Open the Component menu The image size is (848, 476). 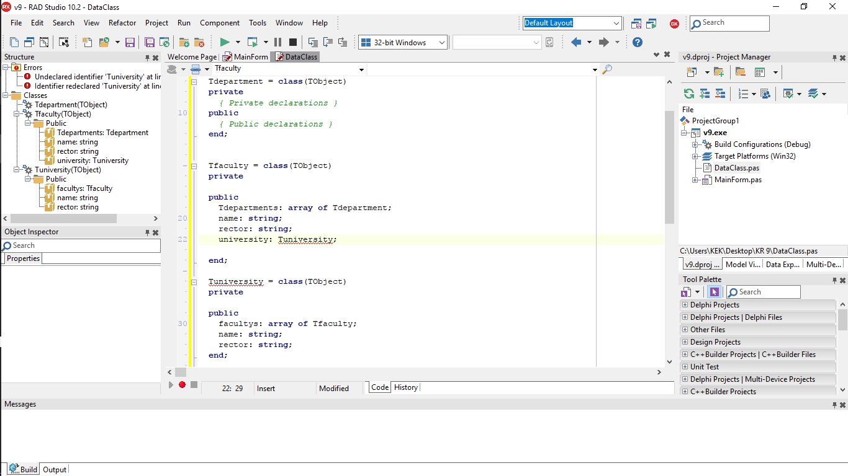click(x=220, y=23)
